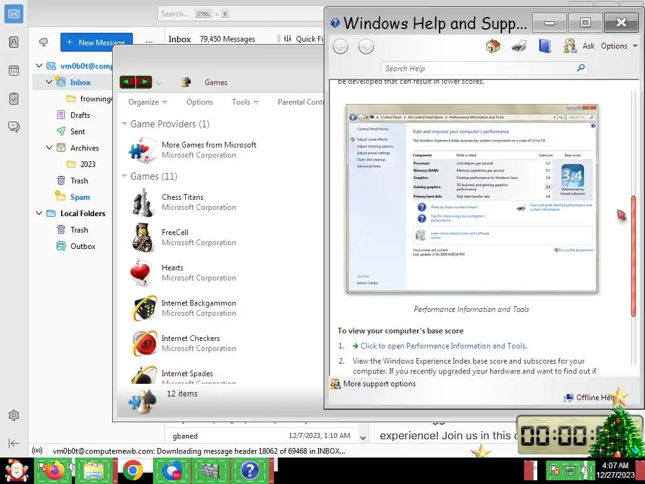Viewport: 645px width, 484px height.
Task: Click the Ask icon in Help toolbar
Action: pos(570,45)
